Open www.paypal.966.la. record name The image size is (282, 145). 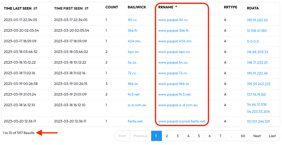click(x=174, y=84)
